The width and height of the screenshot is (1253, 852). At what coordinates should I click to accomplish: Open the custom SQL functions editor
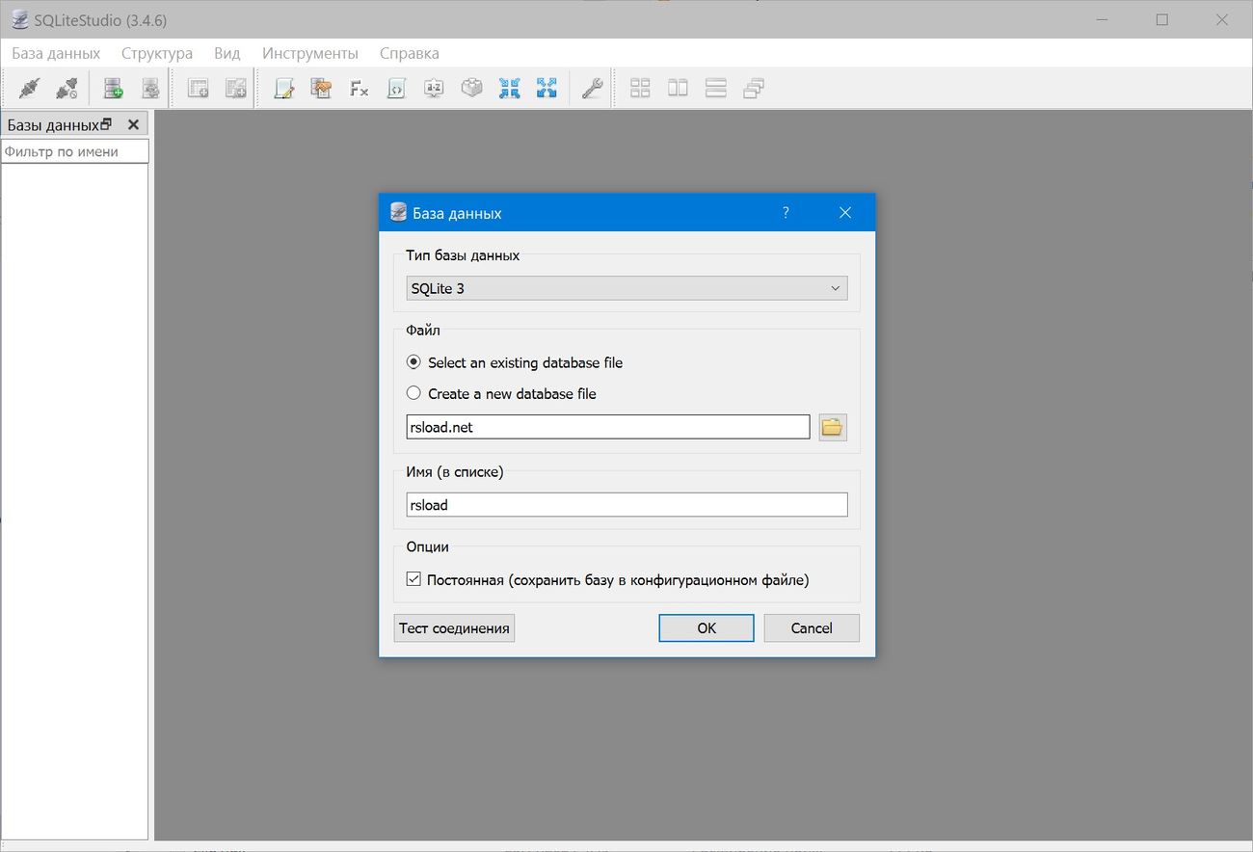tap(359, 88)
